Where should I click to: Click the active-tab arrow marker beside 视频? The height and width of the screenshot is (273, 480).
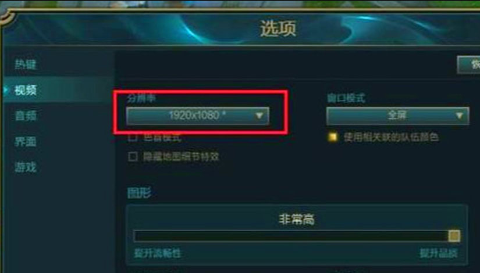pos(5,90)
